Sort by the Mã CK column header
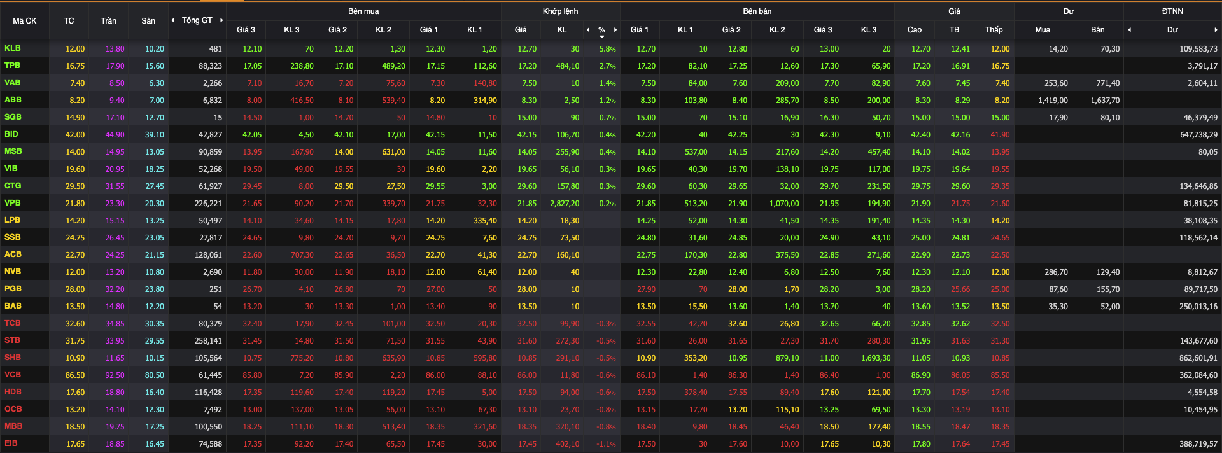Viewport: 1222px width, 453px height. [x=25, y=21]
